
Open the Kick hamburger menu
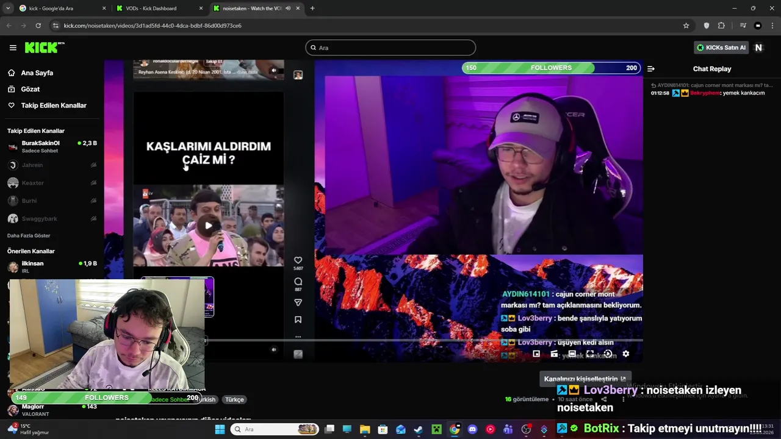coord(13,48)
